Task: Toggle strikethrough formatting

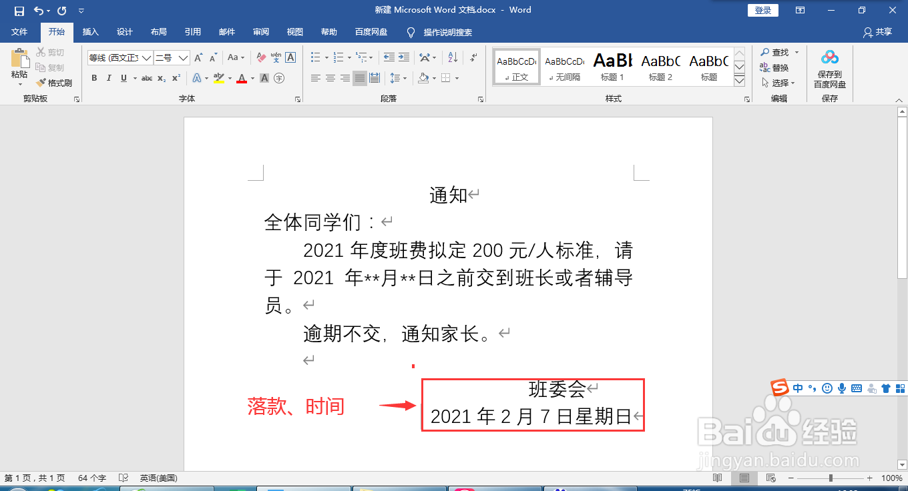Action: [x=147, y=78]
